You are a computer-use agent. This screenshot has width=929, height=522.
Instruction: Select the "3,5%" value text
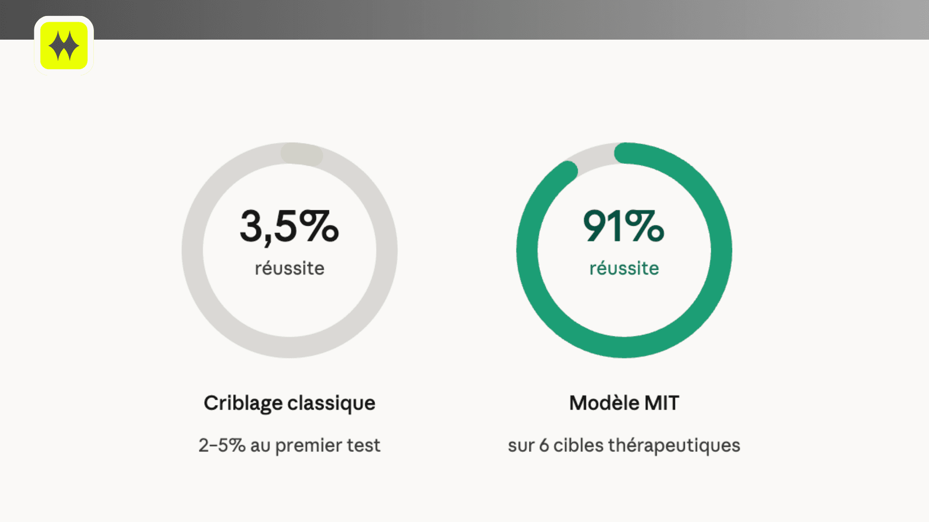point(289,226)
